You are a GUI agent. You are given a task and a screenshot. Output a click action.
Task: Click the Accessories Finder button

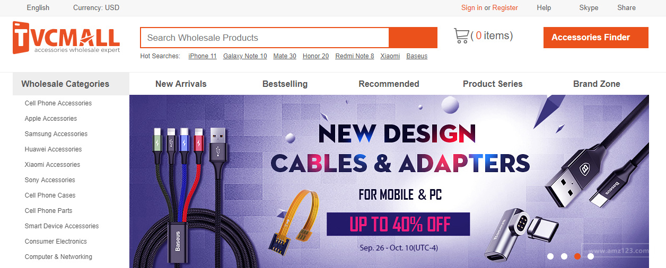(595, 38)
